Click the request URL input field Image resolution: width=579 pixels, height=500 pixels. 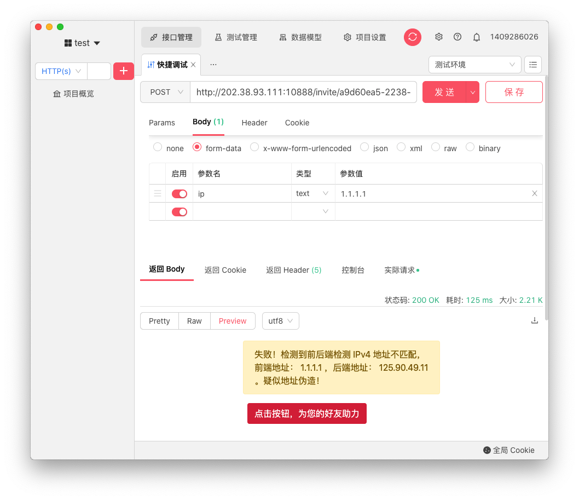[x=303, y=93]
